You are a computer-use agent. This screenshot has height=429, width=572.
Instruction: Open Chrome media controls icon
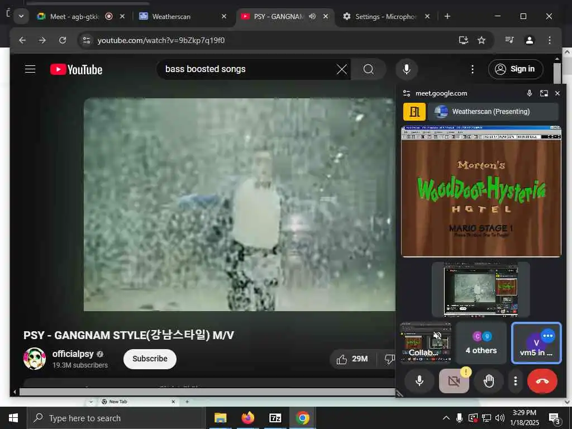coord(509,40)
